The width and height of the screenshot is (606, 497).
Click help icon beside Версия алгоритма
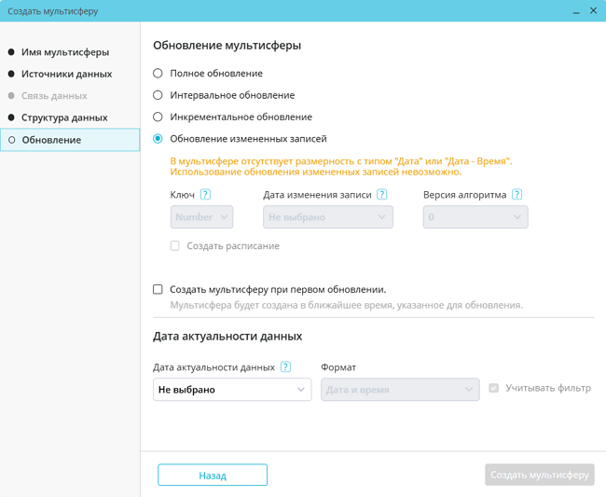516,195
